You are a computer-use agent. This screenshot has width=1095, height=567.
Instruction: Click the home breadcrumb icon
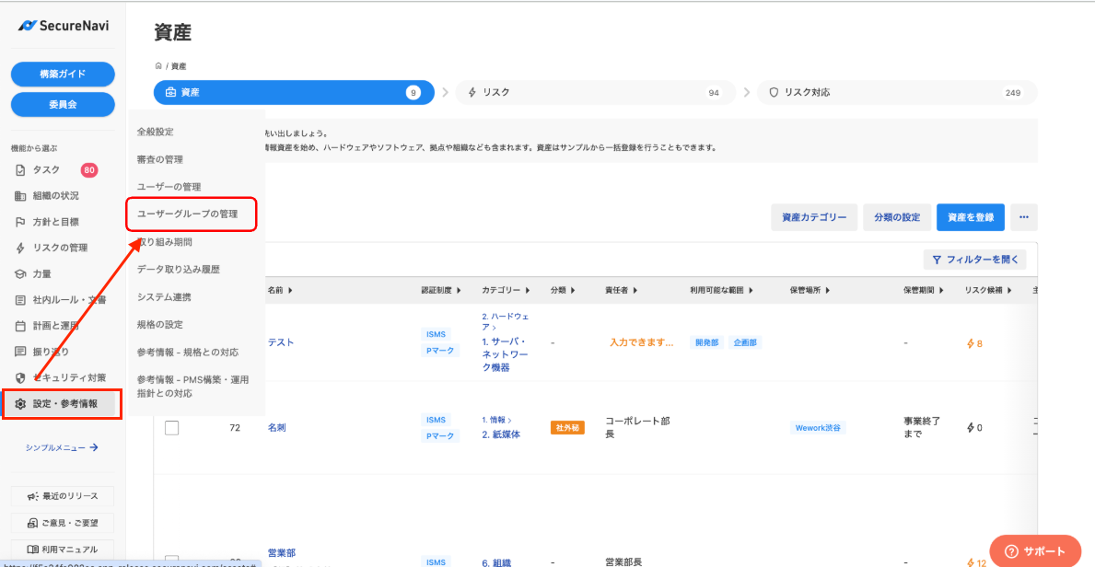[158, 65]
